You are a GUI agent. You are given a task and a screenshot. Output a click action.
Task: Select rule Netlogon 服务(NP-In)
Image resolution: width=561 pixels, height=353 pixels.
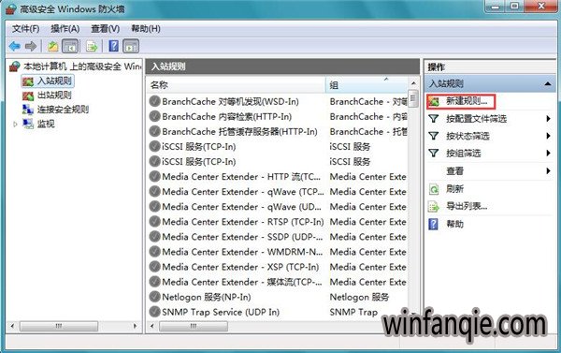click(207, 298)
